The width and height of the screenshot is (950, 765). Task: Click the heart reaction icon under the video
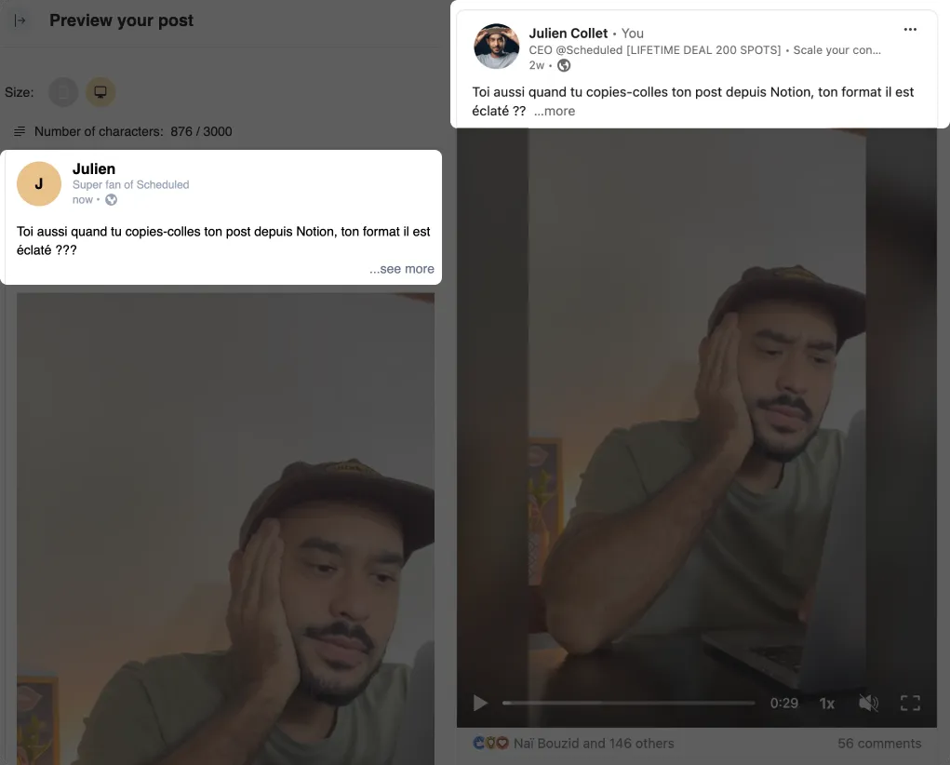click(502, 743)
